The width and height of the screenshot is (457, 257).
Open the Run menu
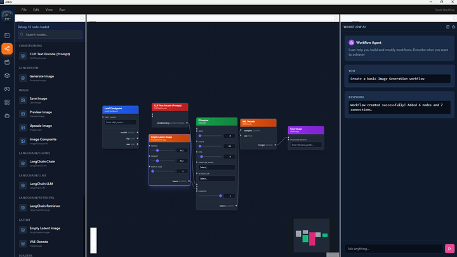tap(62, 10)
